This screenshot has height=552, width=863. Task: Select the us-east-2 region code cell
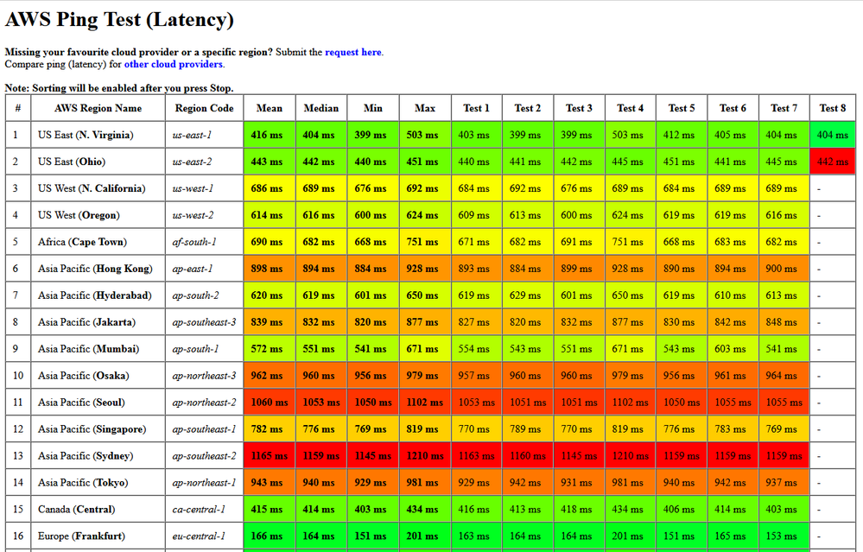click(204, 162)
